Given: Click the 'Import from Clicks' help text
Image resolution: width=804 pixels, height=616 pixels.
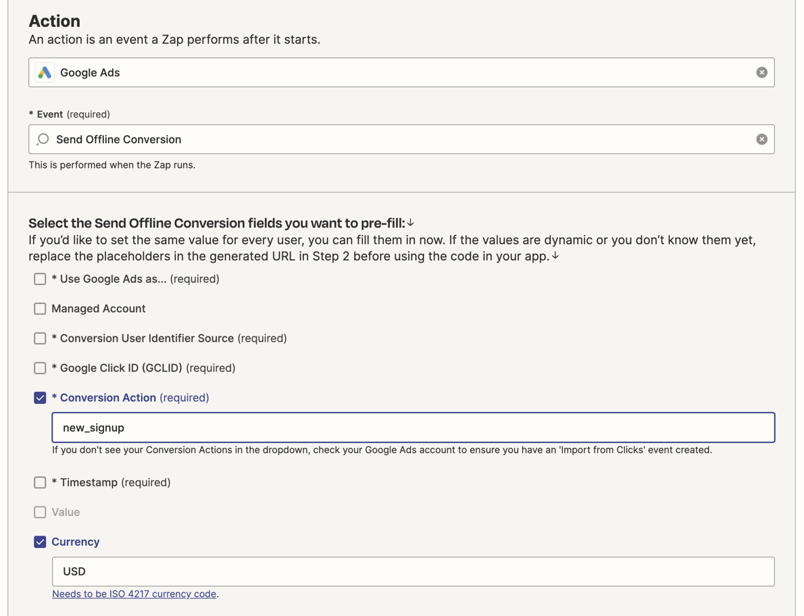Looking at the screenshot, I should [382, 450].
